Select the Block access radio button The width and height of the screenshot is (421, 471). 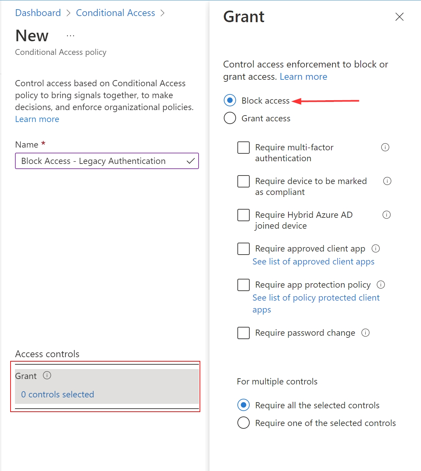pyautogui.click(x=230, y=101)
